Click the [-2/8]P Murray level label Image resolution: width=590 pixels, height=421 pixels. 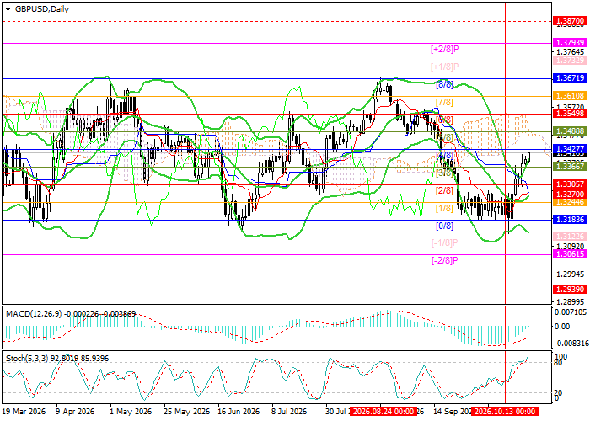445,260
